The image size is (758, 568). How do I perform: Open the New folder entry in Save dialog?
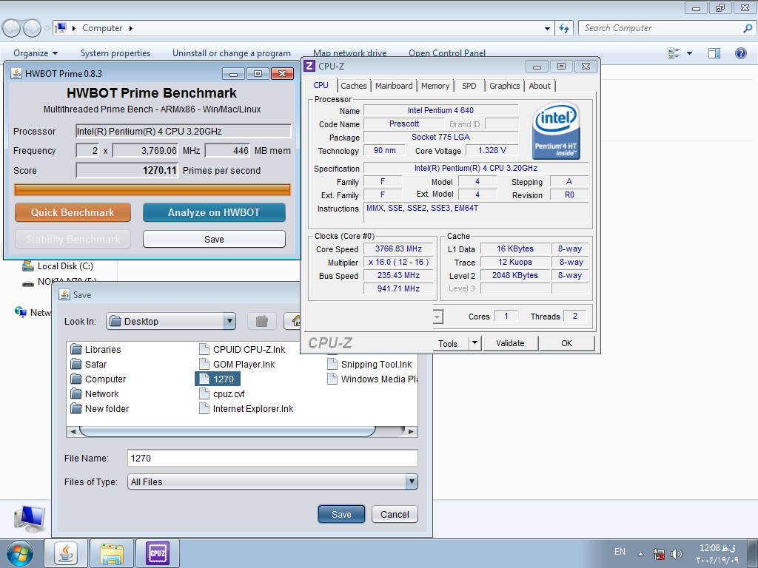coord(100,408)
